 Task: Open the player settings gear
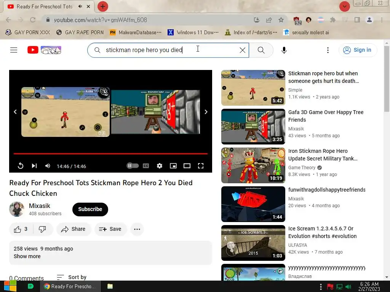coord(160,166)
